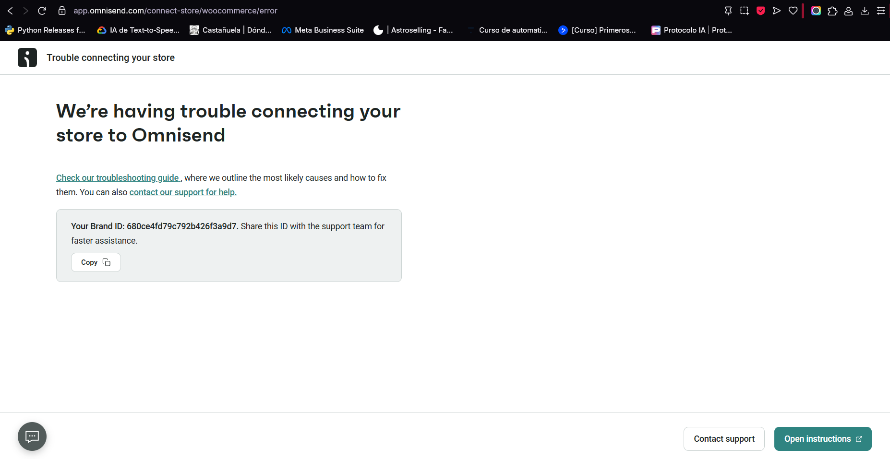Click the pin icon in browser toolbar

[x=728, y=11]
